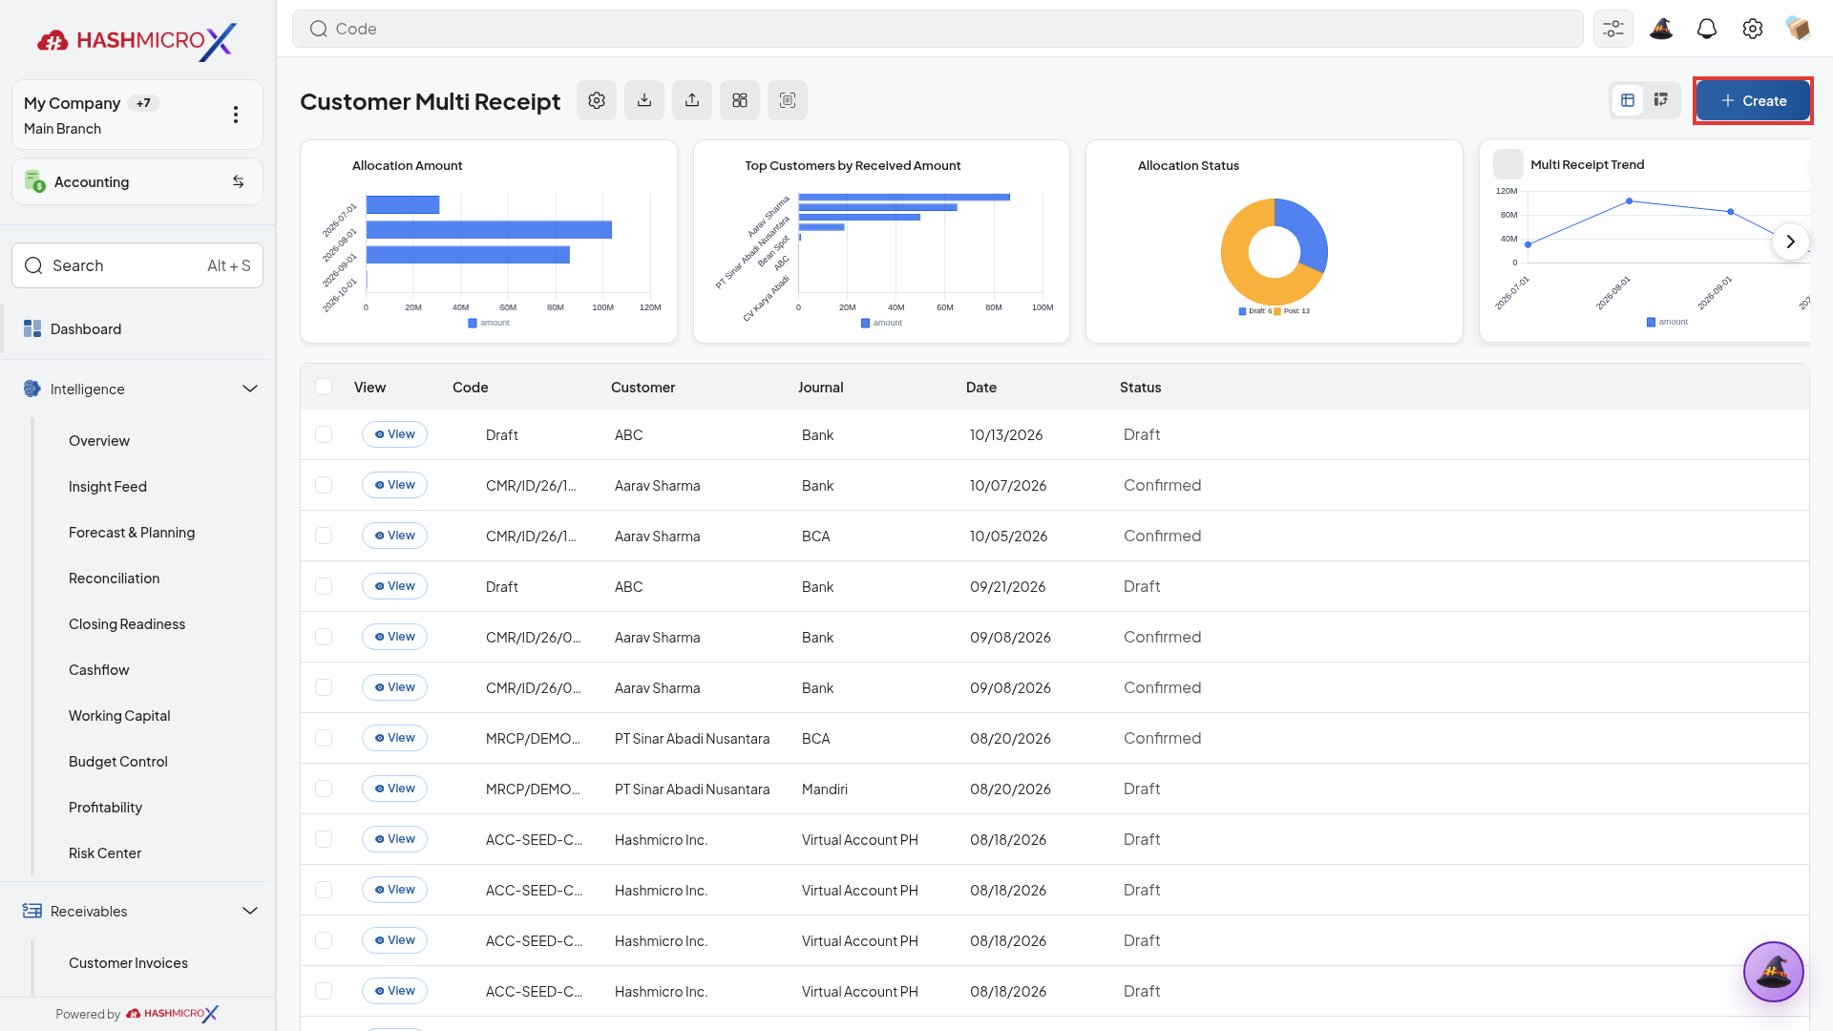The width and height of the screenshot is (1833, 1031).
Task: Go to Cashflow in the sidebar
Action: click(x=99, y=670)
